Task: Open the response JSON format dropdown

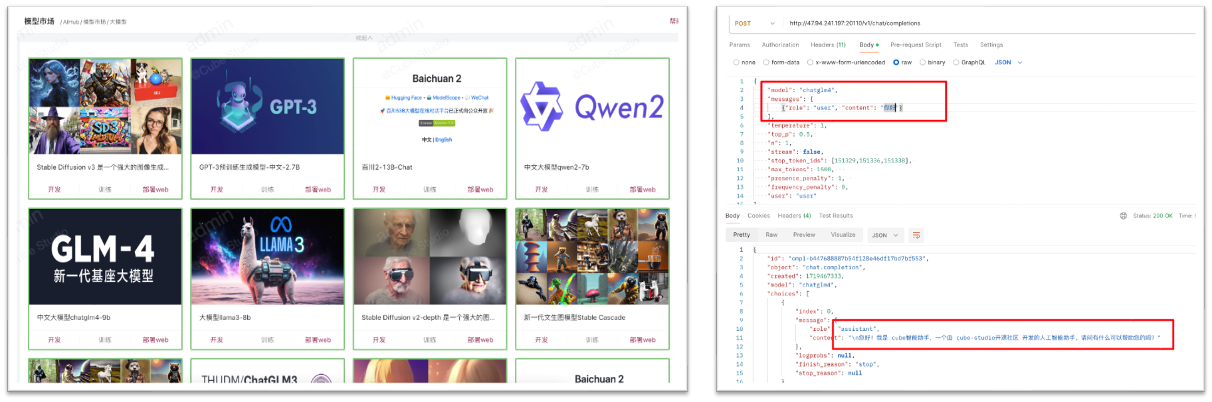Action: pyautogui.click(x=885, y=235)
